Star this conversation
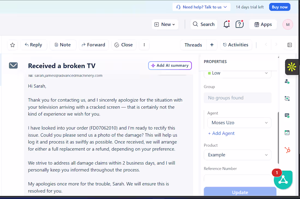 [x=13, y=45]
